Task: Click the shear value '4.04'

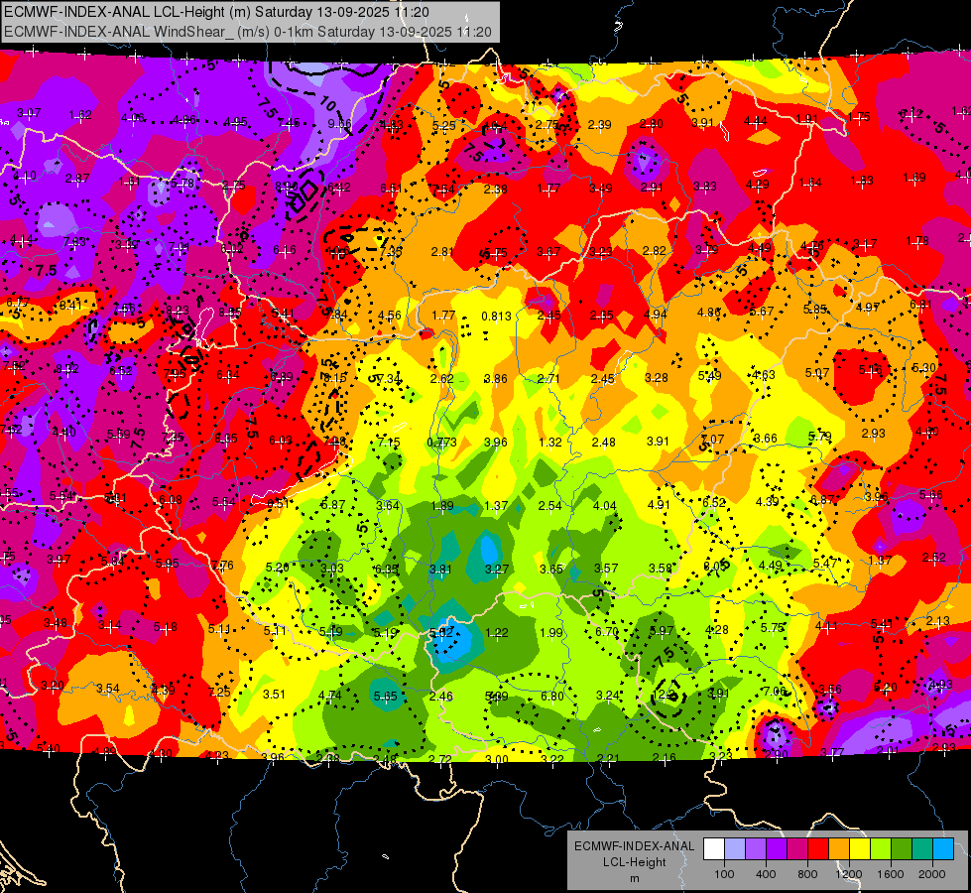Action: [x=604, y=506]
